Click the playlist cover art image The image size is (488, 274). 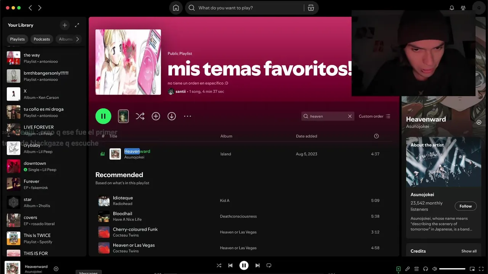(x=128, y=62)
